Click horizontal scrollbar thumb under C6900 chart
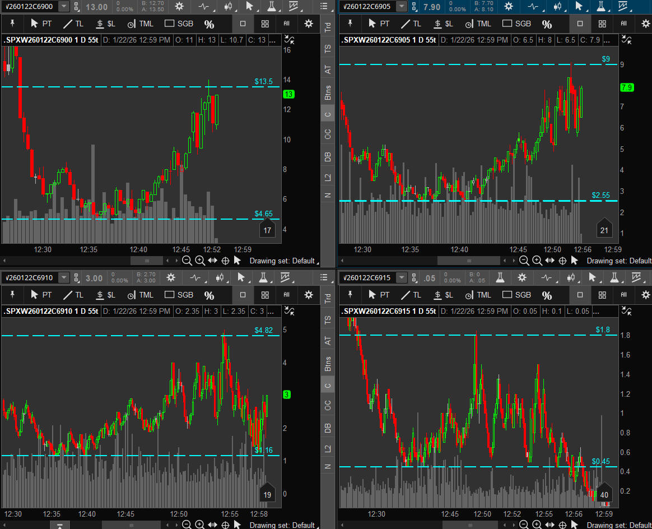The image size is (652, 529). [147, 261]
